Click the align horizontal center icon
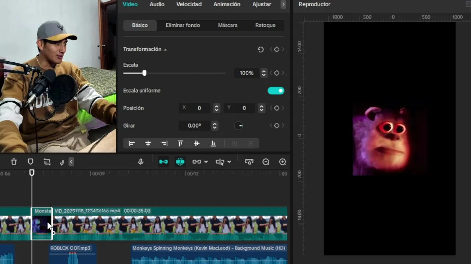This screenshot has height=264, width=471. point(148,143)
